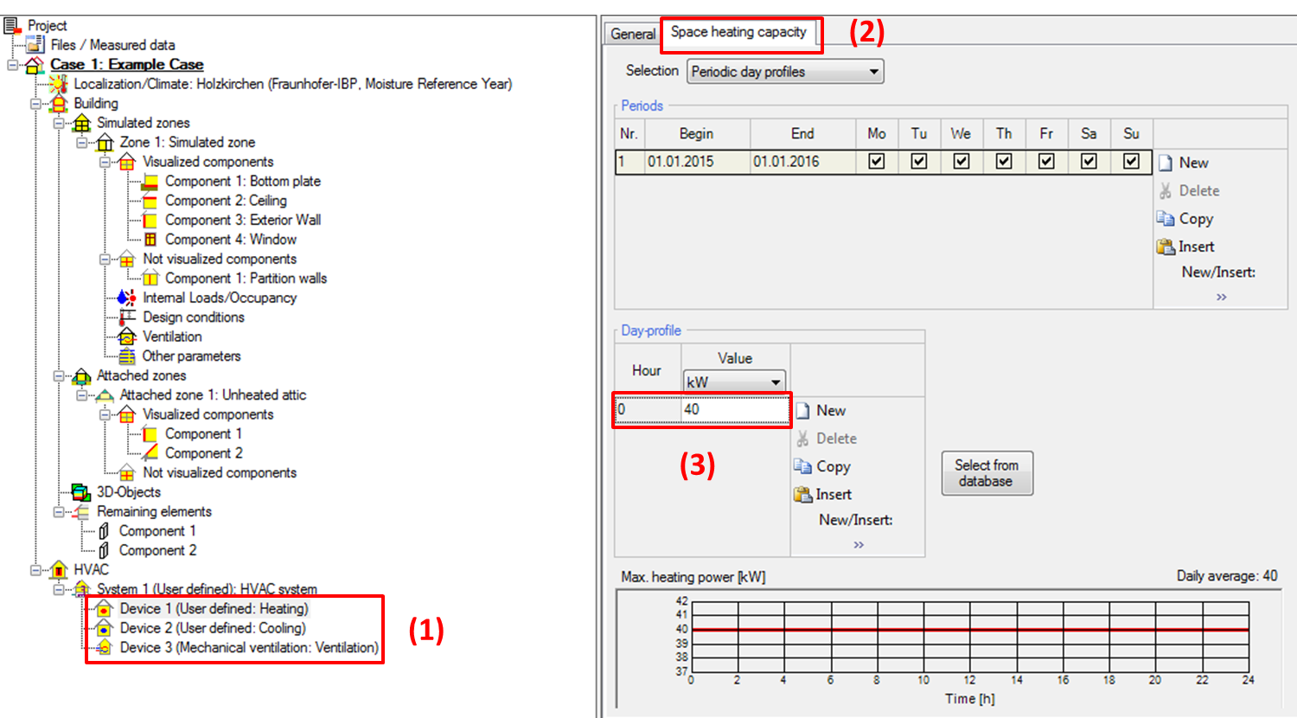Click the Unheated attic zone icon

pyautogui.click(x=105, y=395)
